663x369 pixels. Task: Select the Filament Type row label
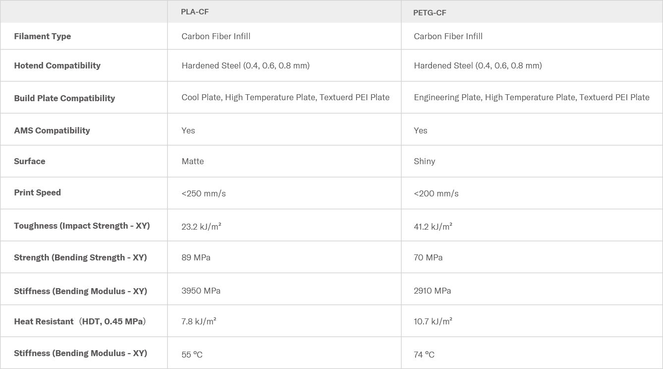43,36
